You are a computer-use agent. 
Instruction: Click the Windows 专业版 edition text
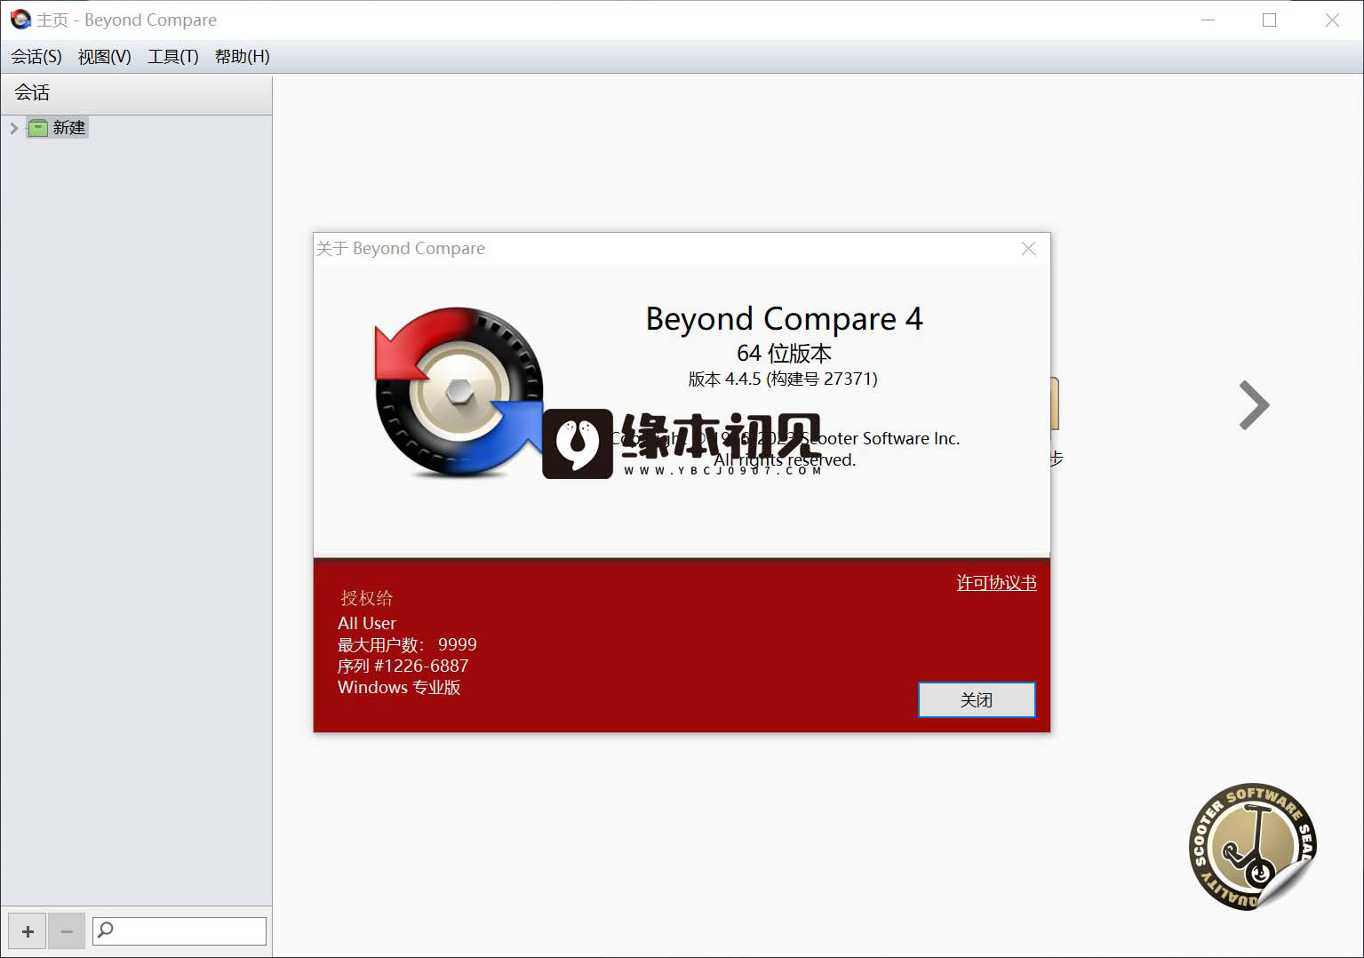click(x=399, y=687)
